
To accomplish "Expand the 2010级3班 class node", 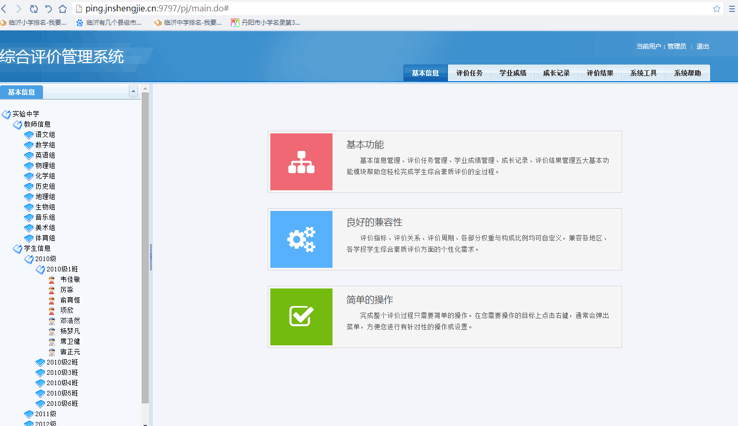I will [40, 373].
